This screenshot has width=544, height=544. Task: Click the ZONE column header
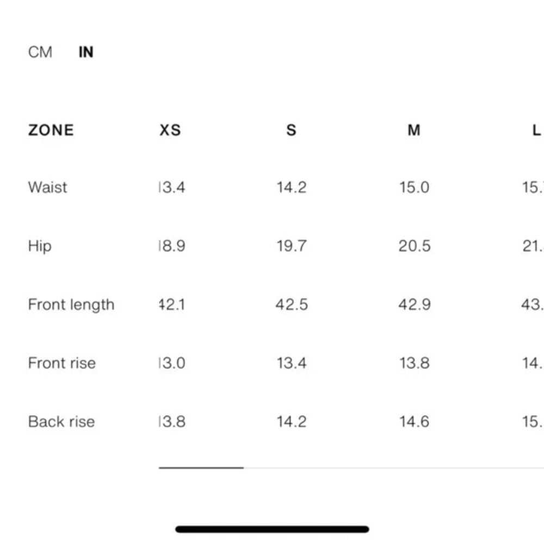pyautogui.click(x=51, y=131)
